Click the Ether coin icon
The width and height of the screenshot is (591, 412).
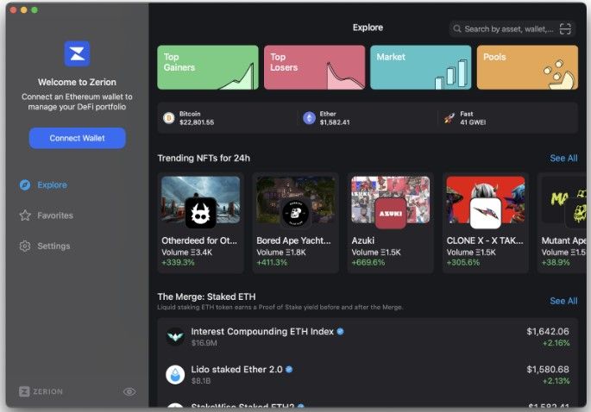[x=309, y=118]
